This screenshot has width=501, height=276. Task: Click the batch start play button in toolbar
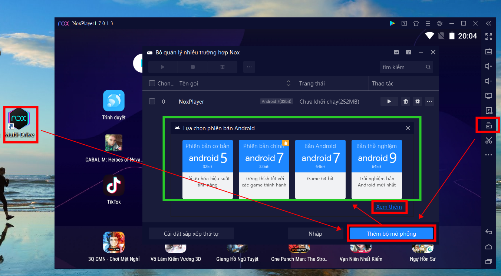tap(163, 67)
